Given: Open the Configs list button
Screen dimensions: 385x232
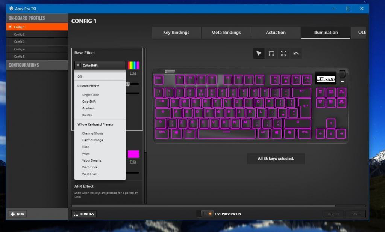Looking at the screenshot, I should coord(84,214).
